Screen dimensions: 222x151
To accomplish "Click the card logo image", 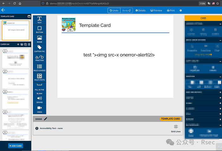I will 69,25.
